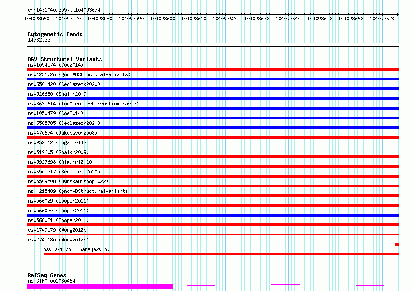This screenshot has height=291, width=412.
Task: Click the nsv6505717 (Sedlazeck2020) label
Action: pos(64,172)
